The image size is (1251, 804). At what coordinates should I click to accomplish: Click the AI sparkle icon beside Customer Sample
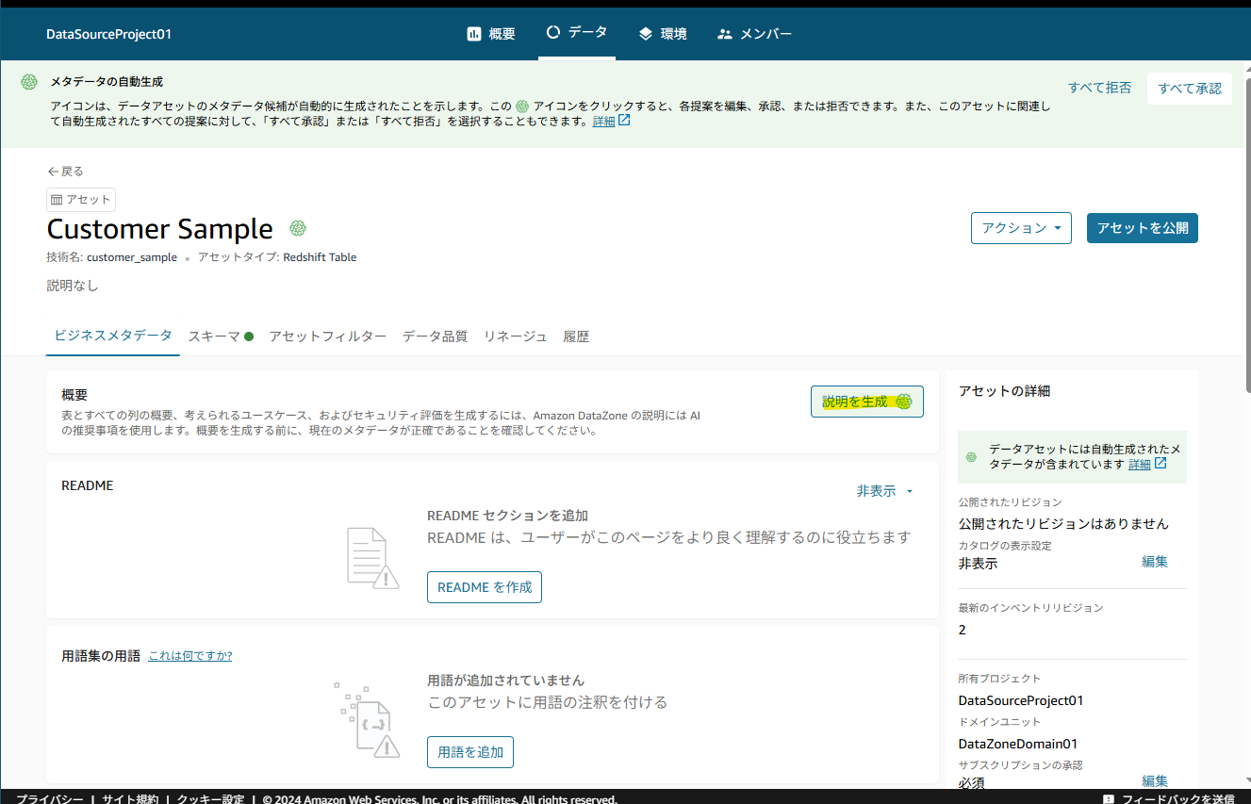point(298,228)
